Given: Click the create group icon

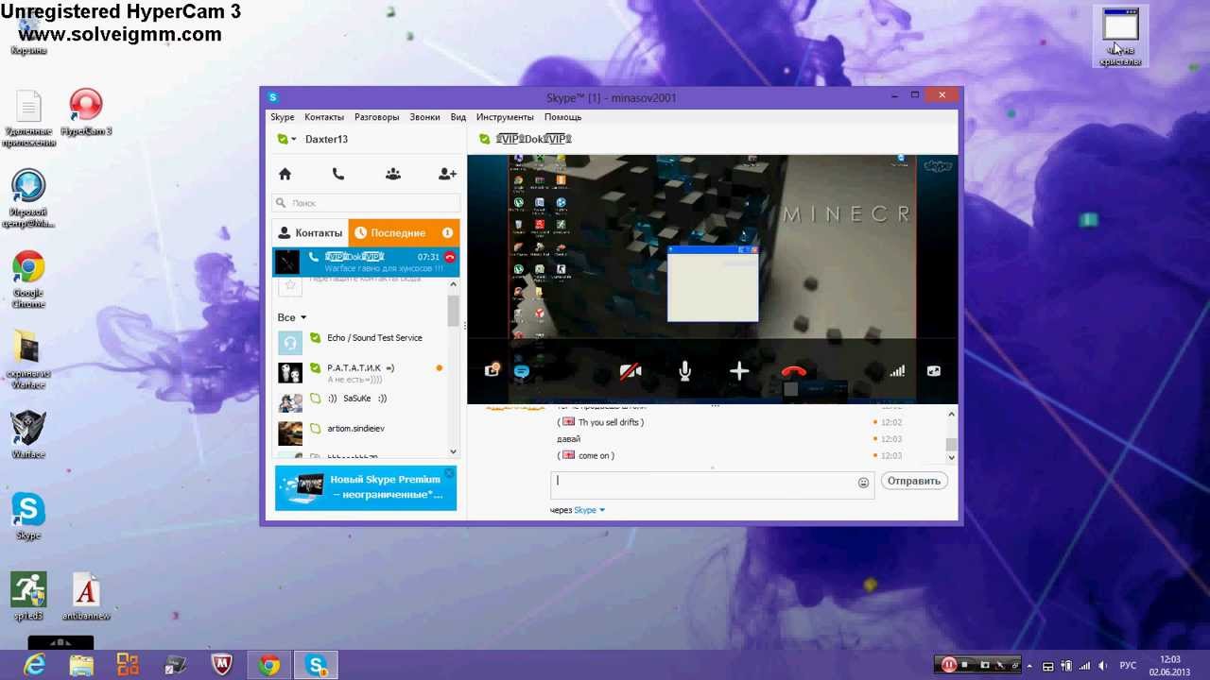Looking at the screenshot, I should coord(393,174).
